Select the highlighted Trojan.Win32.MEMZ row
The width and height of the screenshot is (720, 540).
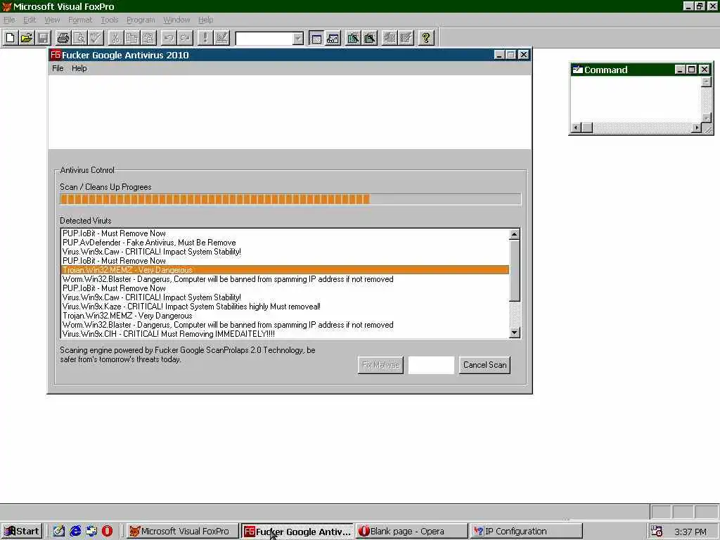click(x=285, y=270)
